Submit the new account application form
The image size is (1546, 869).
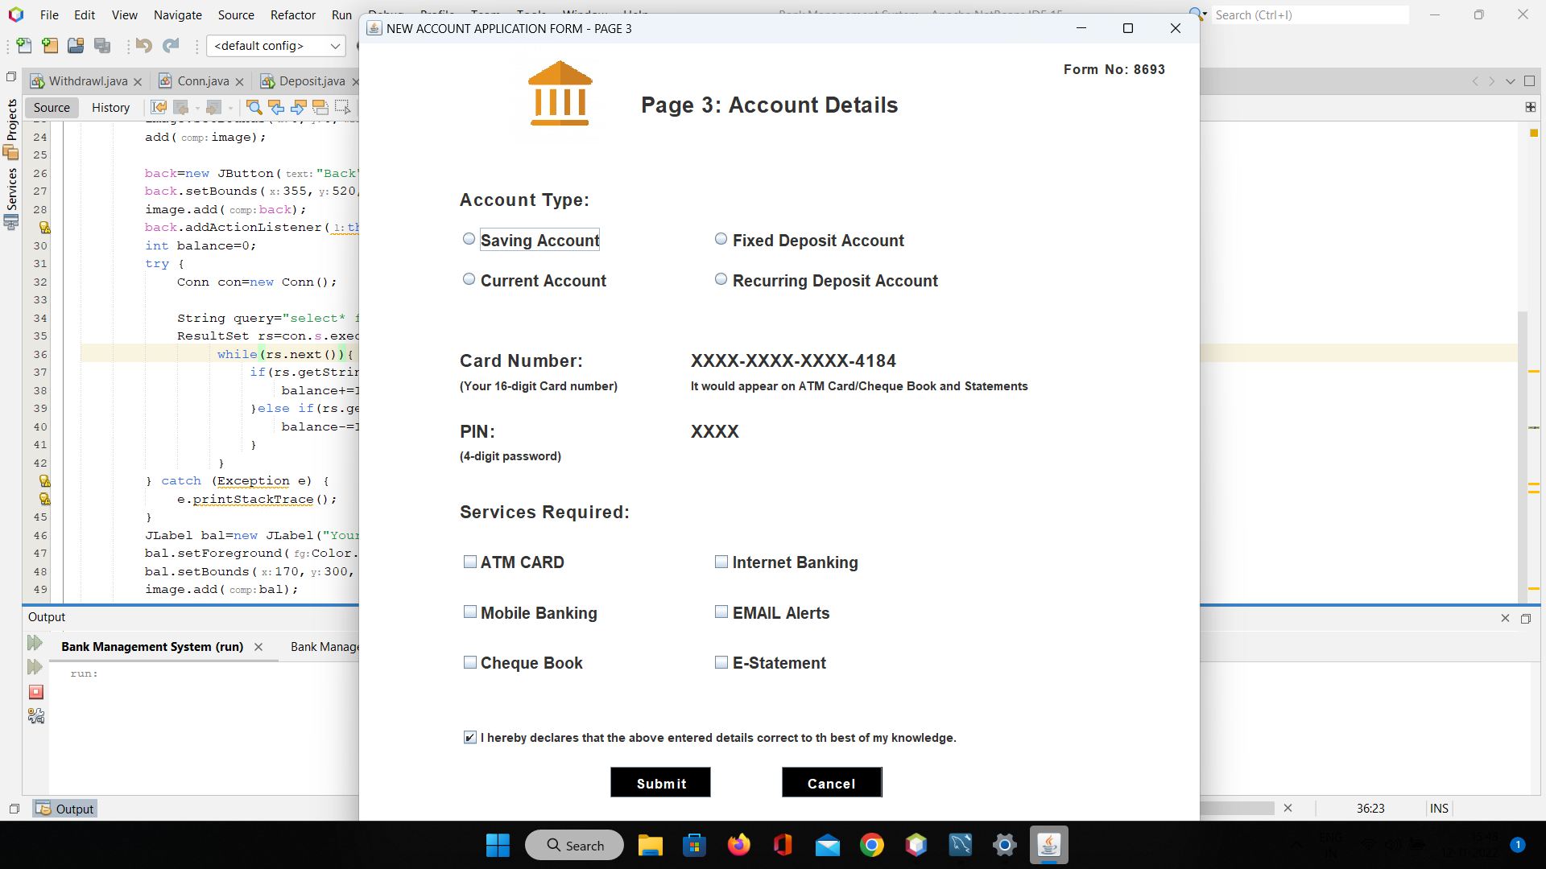tap(660, 781)
